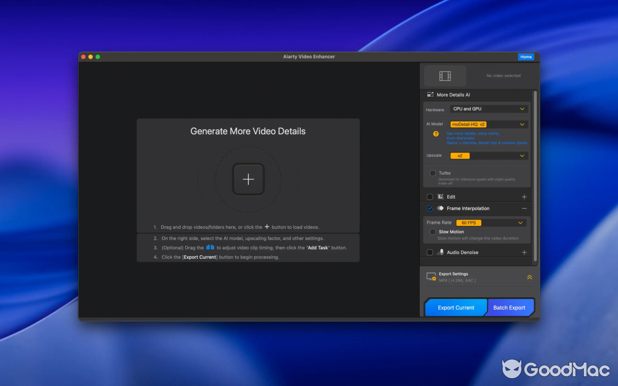Click the filmstrip video preview icon
This screenshot has height=386, width=618.
[445, 75]
